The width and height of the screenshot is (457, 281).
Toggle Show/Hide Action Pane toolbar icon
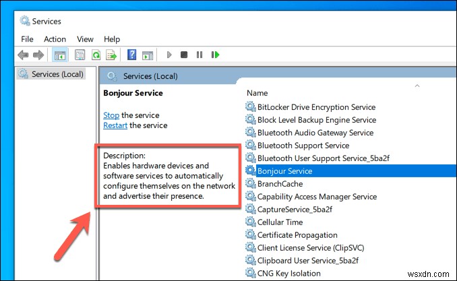(x=148, y=55)
